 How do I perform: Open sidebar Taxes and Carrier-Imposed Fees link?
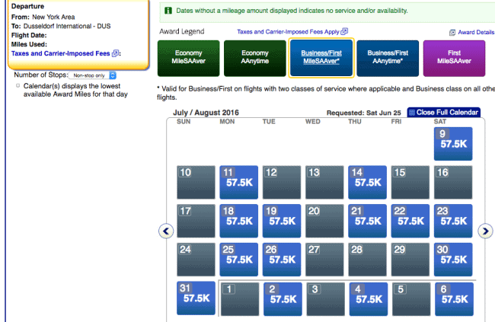61,53
